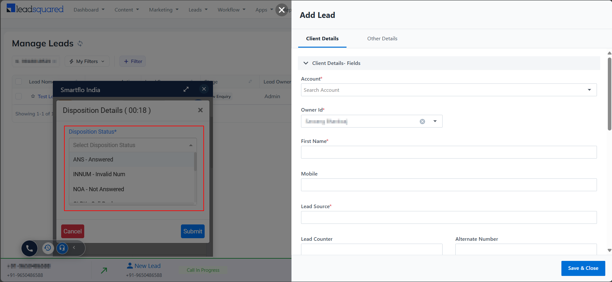612x282 pixels.
Task: Choose NOA - Not Answered disposition
Action: (132, 189)
